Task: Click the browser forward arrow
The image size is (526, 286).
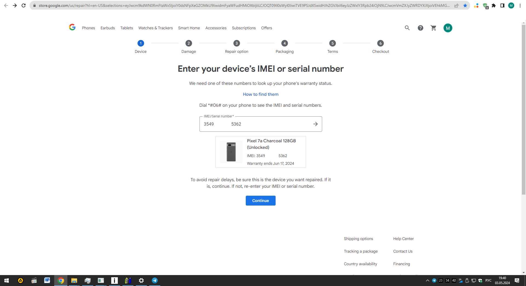Action: click(x=15, y=5)
